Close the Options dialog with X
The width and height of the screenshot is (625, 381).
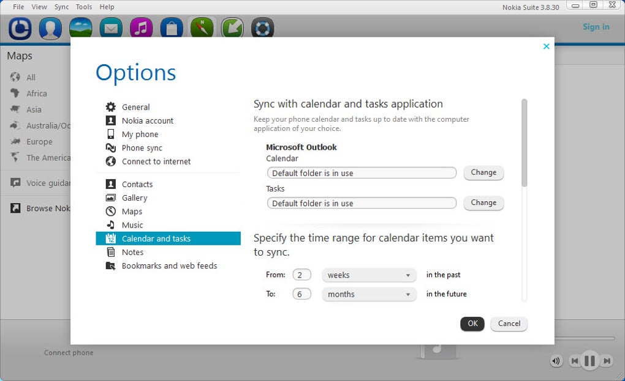tap(546, 46)
